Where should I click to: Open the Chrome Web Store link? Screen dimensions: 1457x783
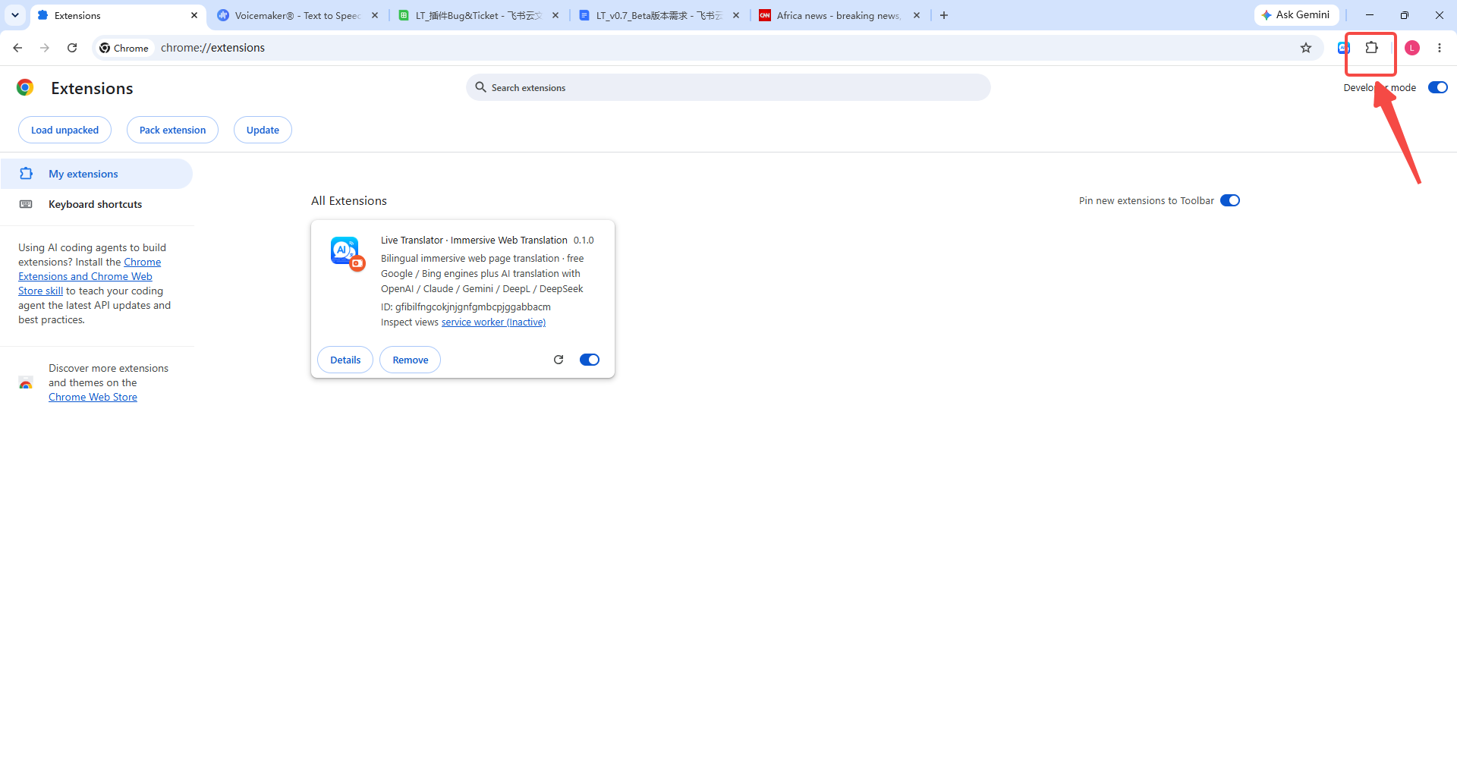pyautogui.click(x=93, y=397)
